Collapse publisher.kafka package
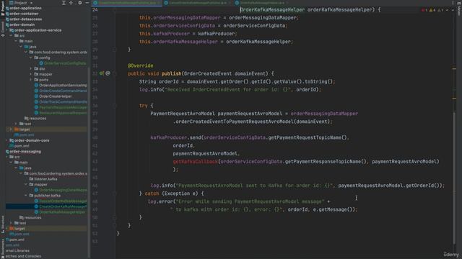The height and width of the screenshot is (259, 462). [x=26, y=196]
